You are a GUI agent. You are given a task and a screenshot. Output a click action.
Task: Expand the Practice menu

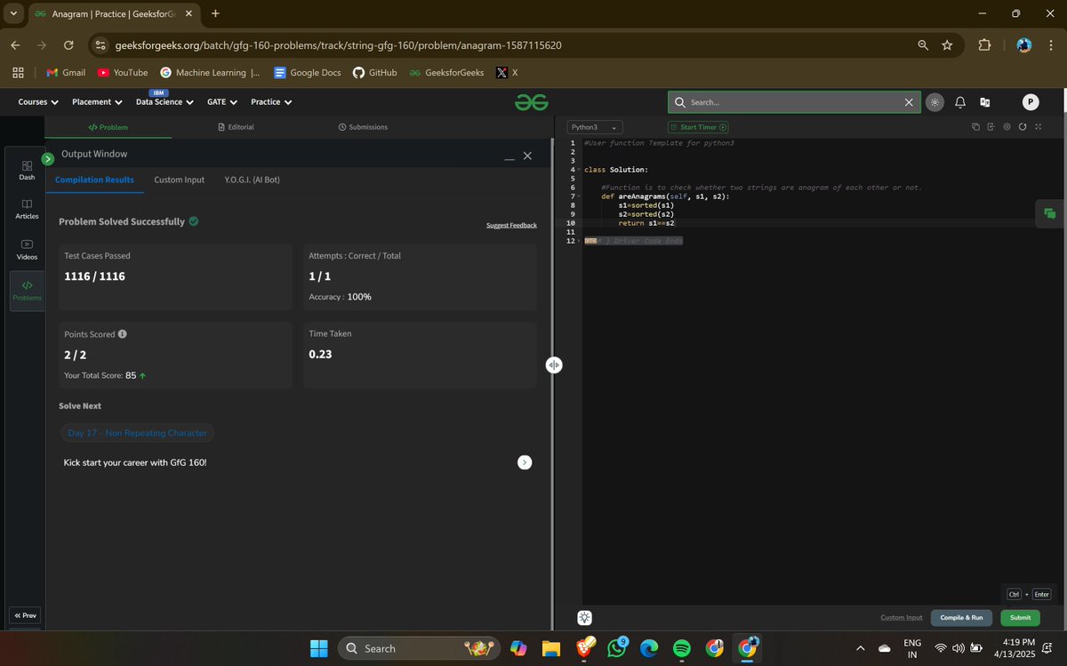(271, 102)
